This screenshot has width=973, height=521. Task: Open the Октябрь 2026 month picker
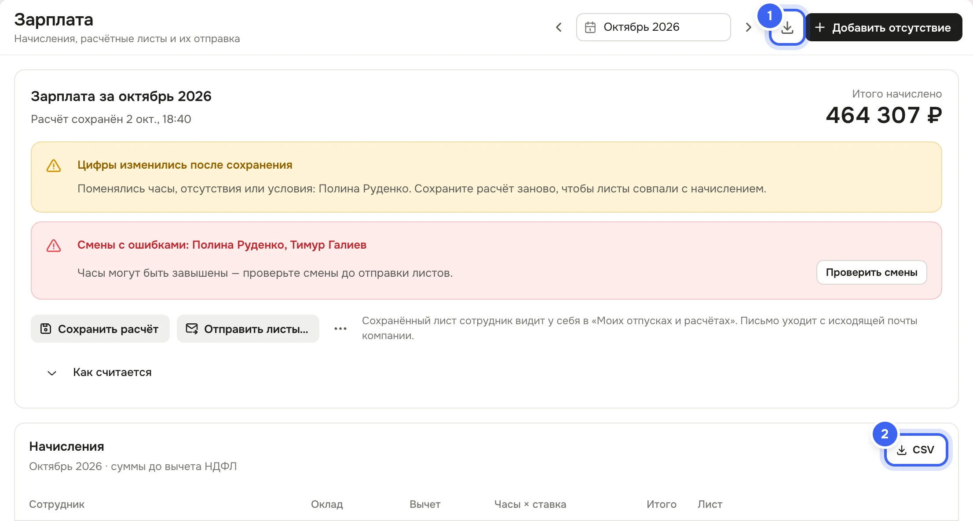[653, 27]
